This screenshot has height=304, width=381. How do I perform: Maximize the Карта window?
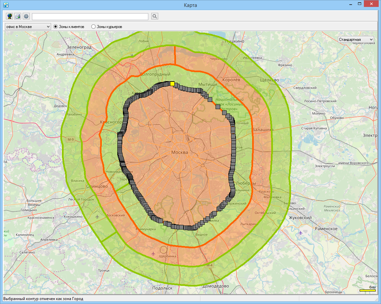click(360, 4)
